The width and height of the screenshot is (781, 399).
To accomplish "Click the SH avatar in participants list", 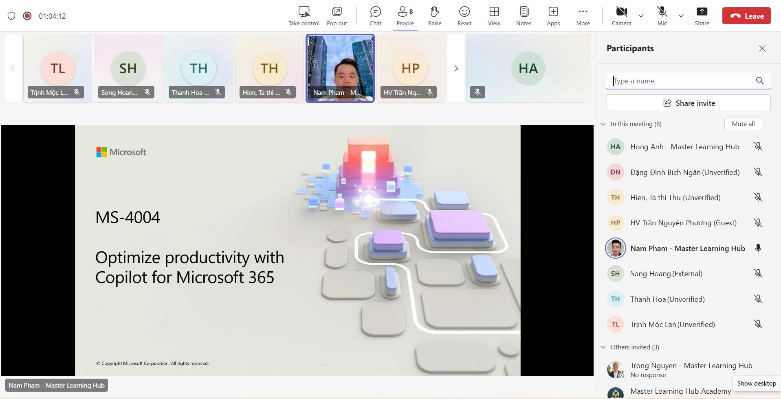I will pyautogui.click(x=615, y=274).
